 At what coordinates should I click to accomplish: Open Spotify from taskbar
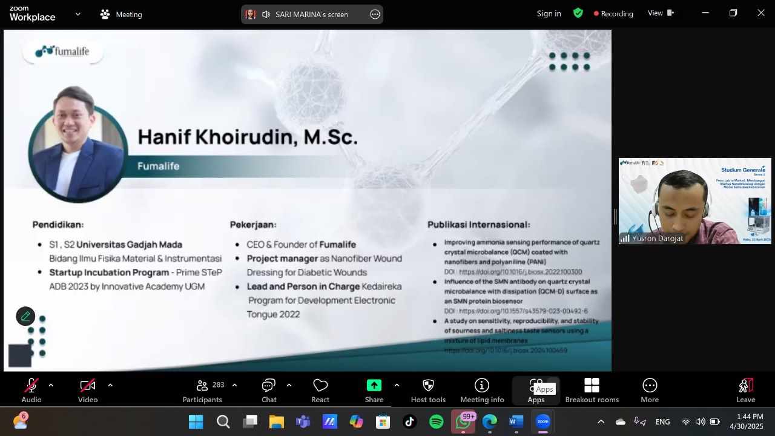(437, 422)
